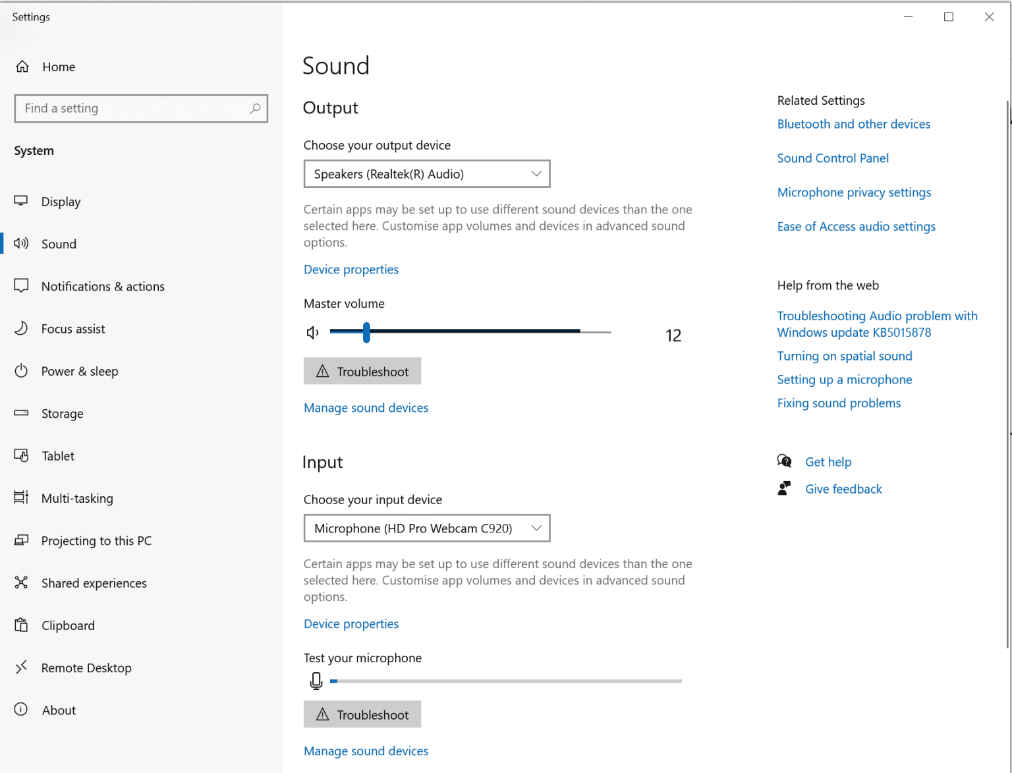This screenshot has height=773, width=1012.
Task: Click the Remote Desktop icon
Action: [x=22, y=668]
